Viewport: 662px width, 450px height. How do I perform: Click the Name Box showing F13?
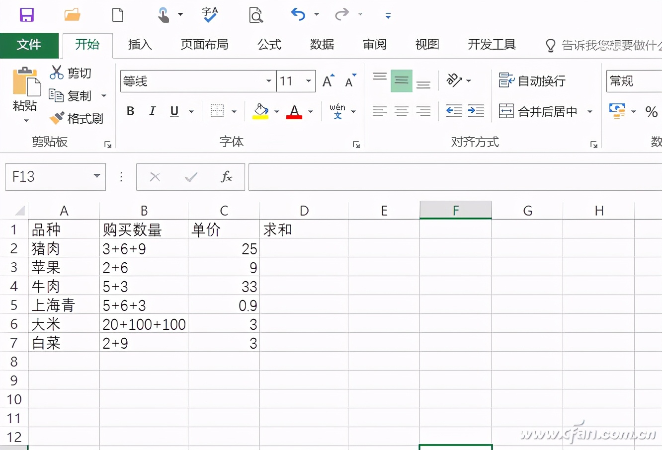55,177
